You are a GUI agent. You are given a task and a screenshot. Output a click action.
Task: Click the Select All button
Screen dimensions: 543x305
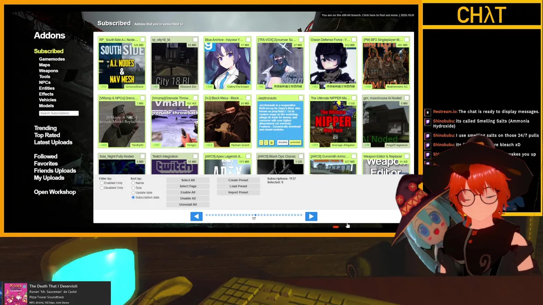point(188,180)
